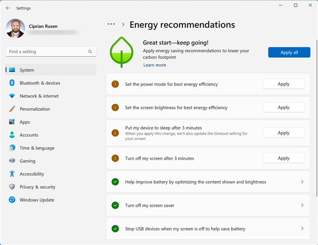Click the Windows Update sync icon
318x245 pixels.
(12, 200)
